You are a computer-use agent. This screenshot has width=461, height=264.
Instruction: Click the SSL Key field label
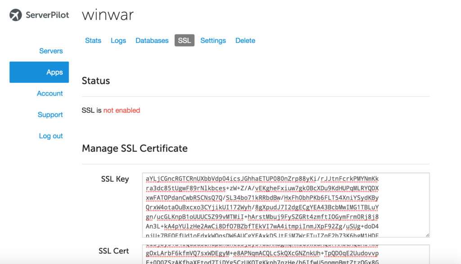coord(115,179)
